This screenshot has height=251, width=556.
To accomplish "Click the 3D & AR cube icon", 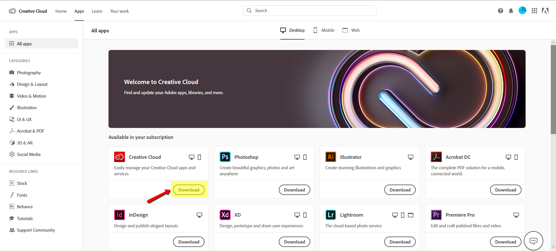I will [x=12, y=143].
